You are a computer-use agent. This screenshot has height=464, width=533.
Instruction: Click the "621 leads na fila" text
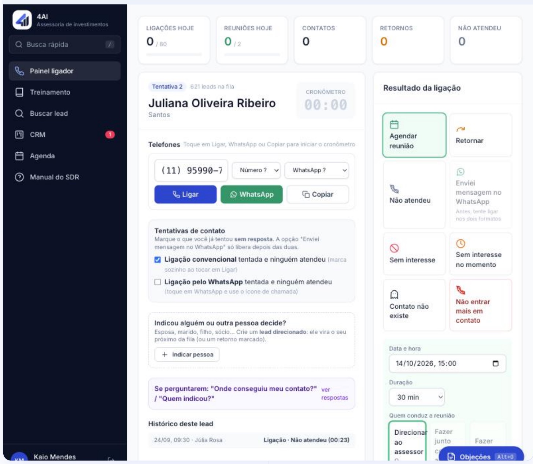212,87
